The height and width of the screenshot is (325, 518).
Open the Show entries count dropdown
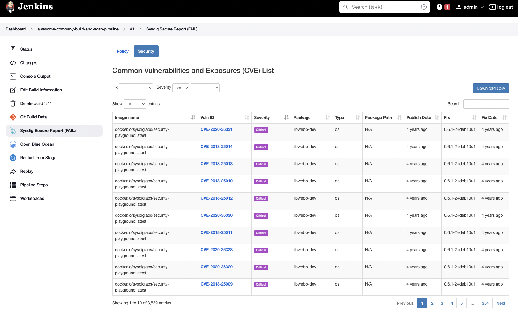[x=135, y=104]
